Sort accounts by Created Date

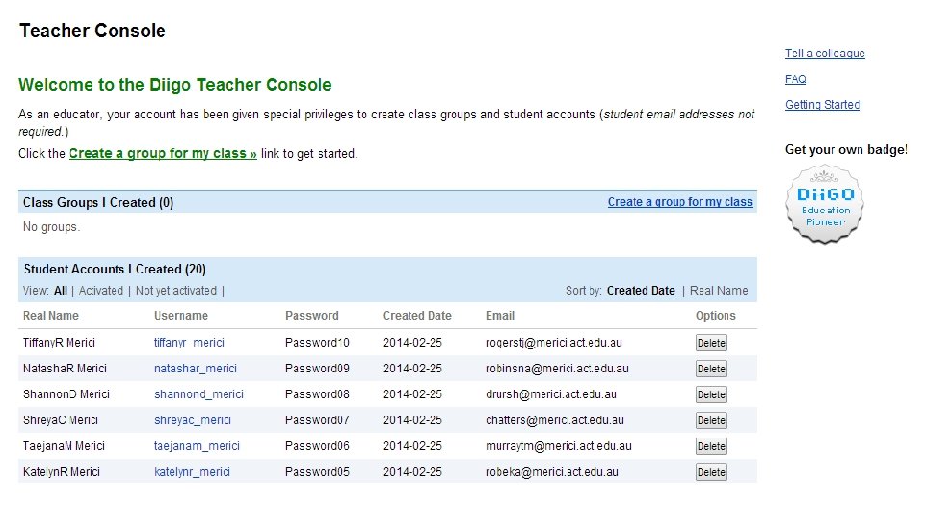coord(641,291)
